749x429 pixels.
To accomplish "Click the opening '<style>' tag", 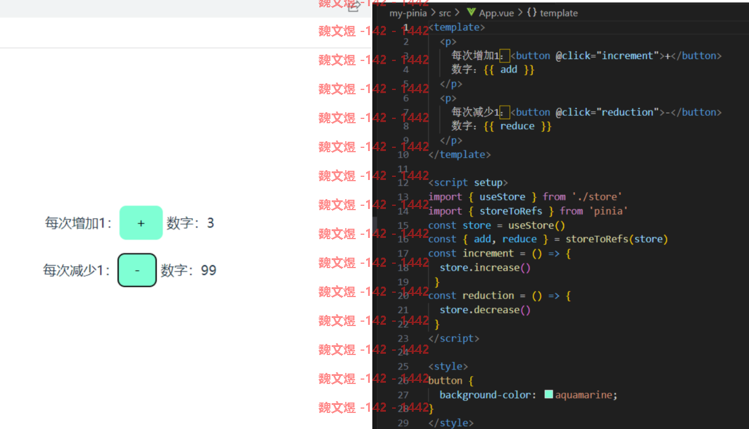I will point(448,366).
